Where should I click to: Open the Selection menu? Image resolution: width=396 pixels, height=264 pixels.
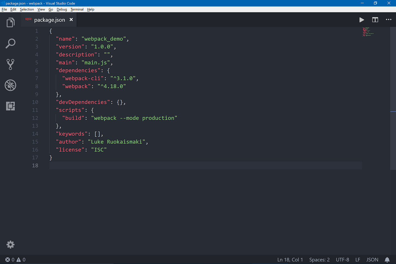click(x=27, y=9)
